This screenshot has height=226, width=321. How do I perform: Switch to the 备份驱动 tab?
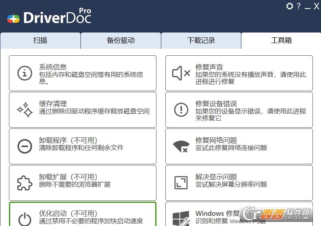pos(121,41)
